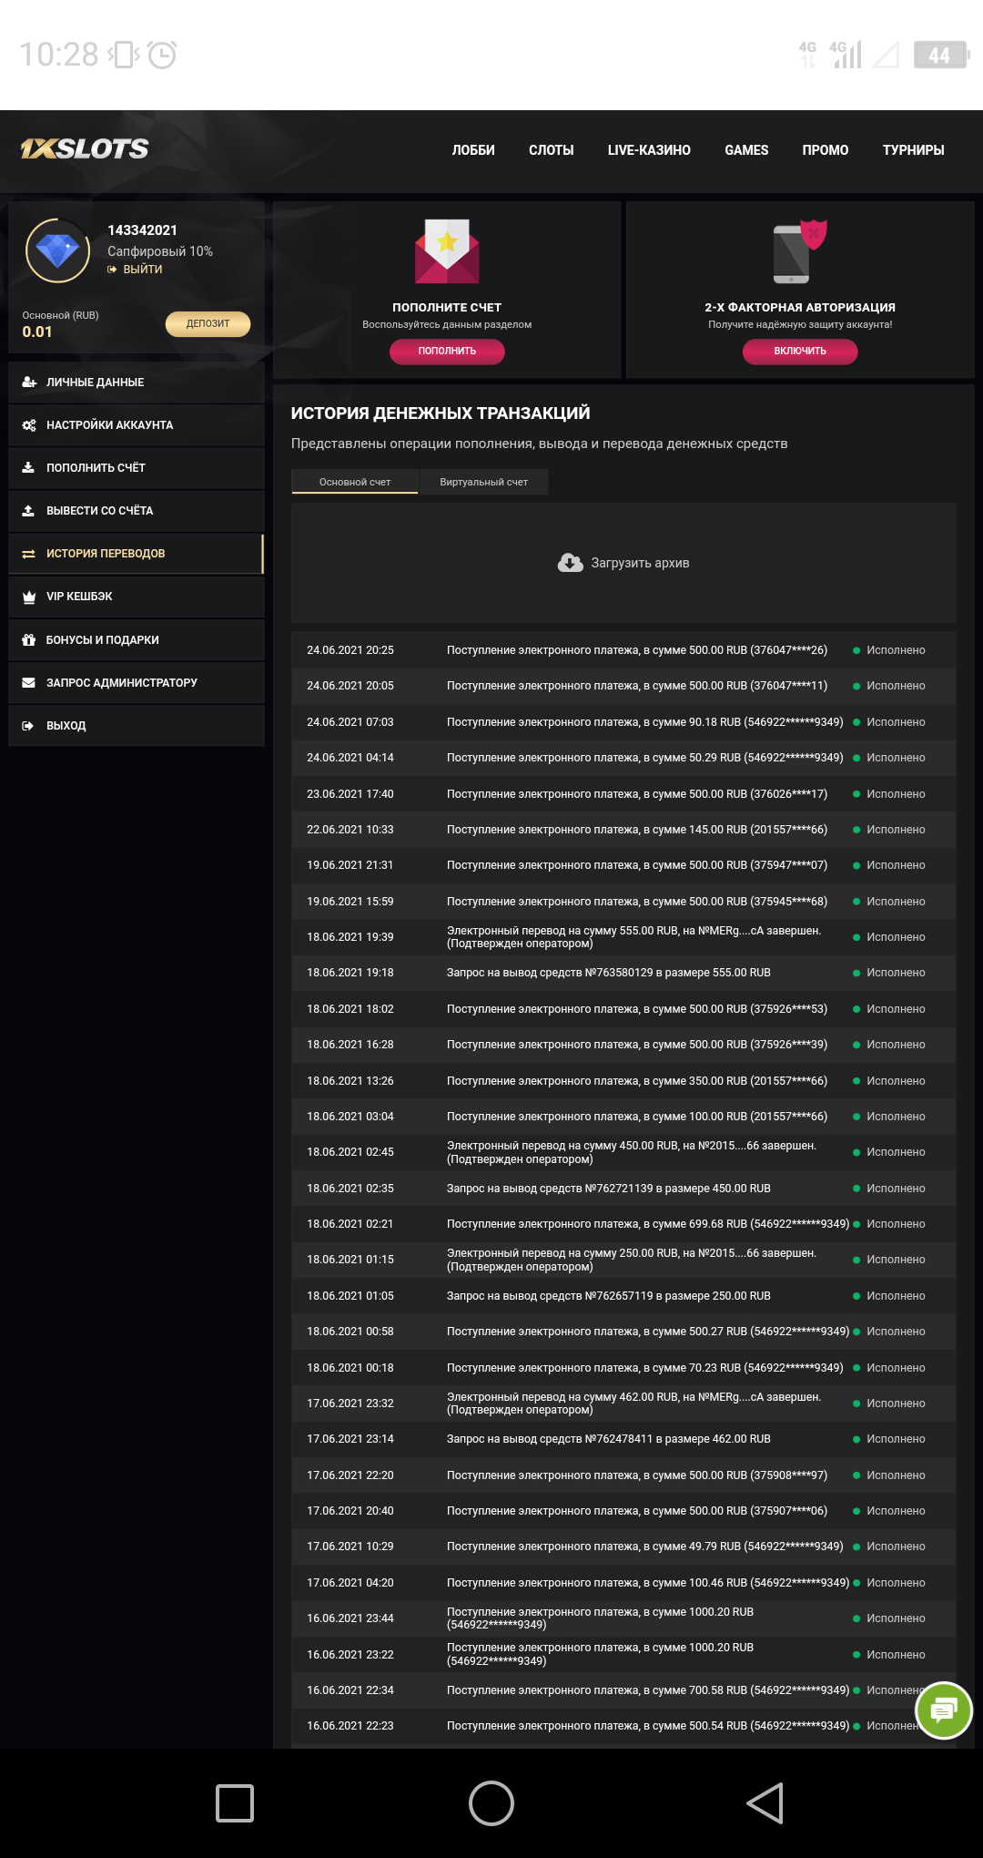
Task: Open the green live chat bubble
Action: pos(944,1710)
